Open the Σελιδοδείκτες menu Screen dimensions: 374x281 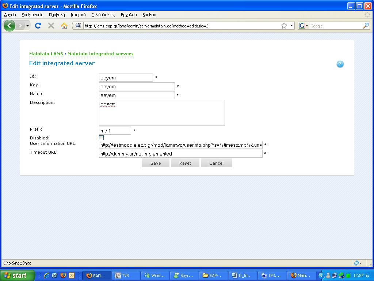(x=103, y=15)
